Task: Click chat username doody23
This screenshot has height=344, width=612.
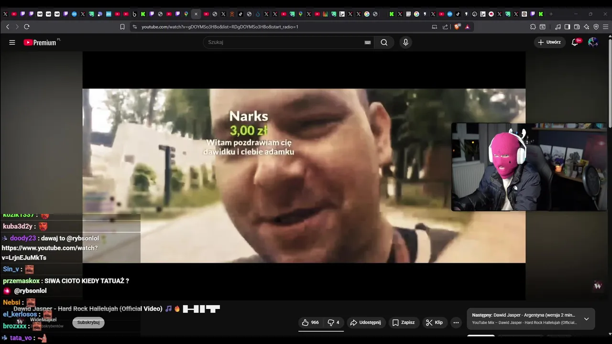Action: (x=23, y=238)
